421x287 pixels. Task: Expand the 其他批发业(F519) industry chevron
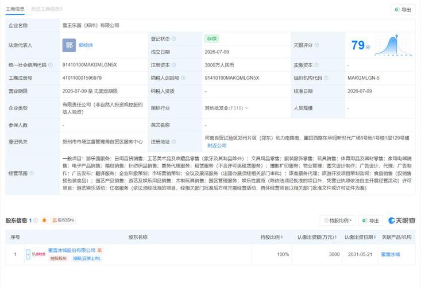coord(247,108)
